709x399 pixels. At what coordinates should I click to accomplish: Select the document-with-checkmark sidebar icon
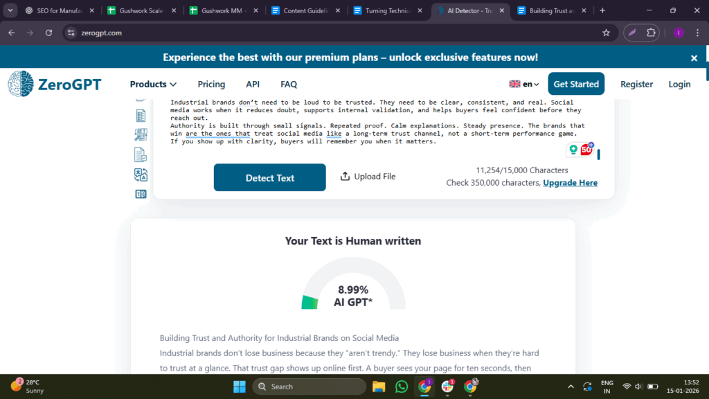[x=141, y=154]
